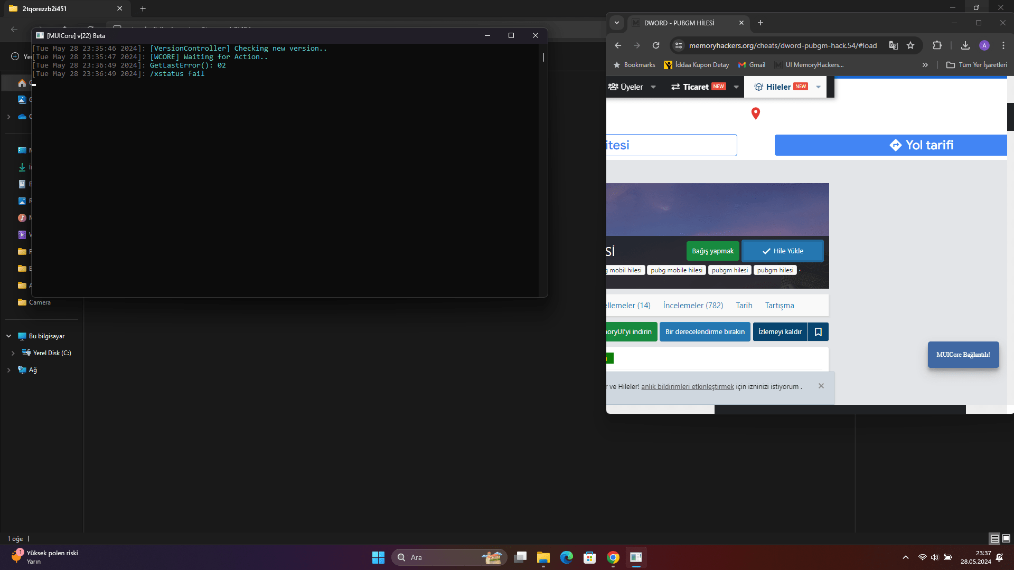Viewport: 1014px width, 570px height.
Task: Click Chrome profile avatar
Action: tap(984, 45)
